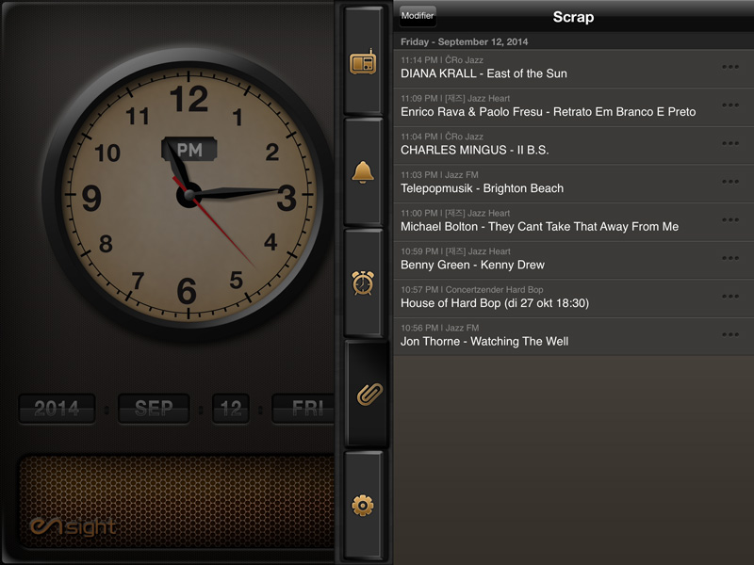Viewport: 754px width, 565px height.
Task: Open the gear settings tab
Action: (x=363, y=506)
